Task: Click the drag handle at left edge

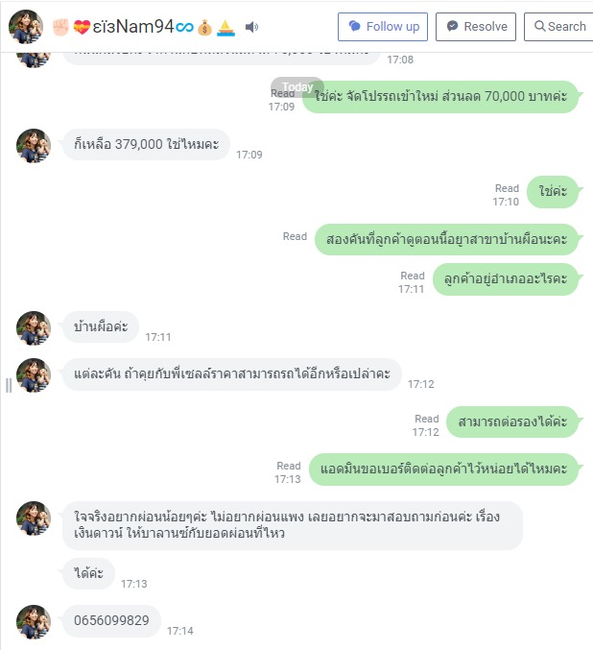Action: (9, 385)
